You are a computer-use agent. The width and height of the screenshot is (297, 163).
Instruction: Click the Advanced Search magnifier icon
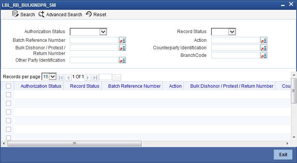pos(41,14)
